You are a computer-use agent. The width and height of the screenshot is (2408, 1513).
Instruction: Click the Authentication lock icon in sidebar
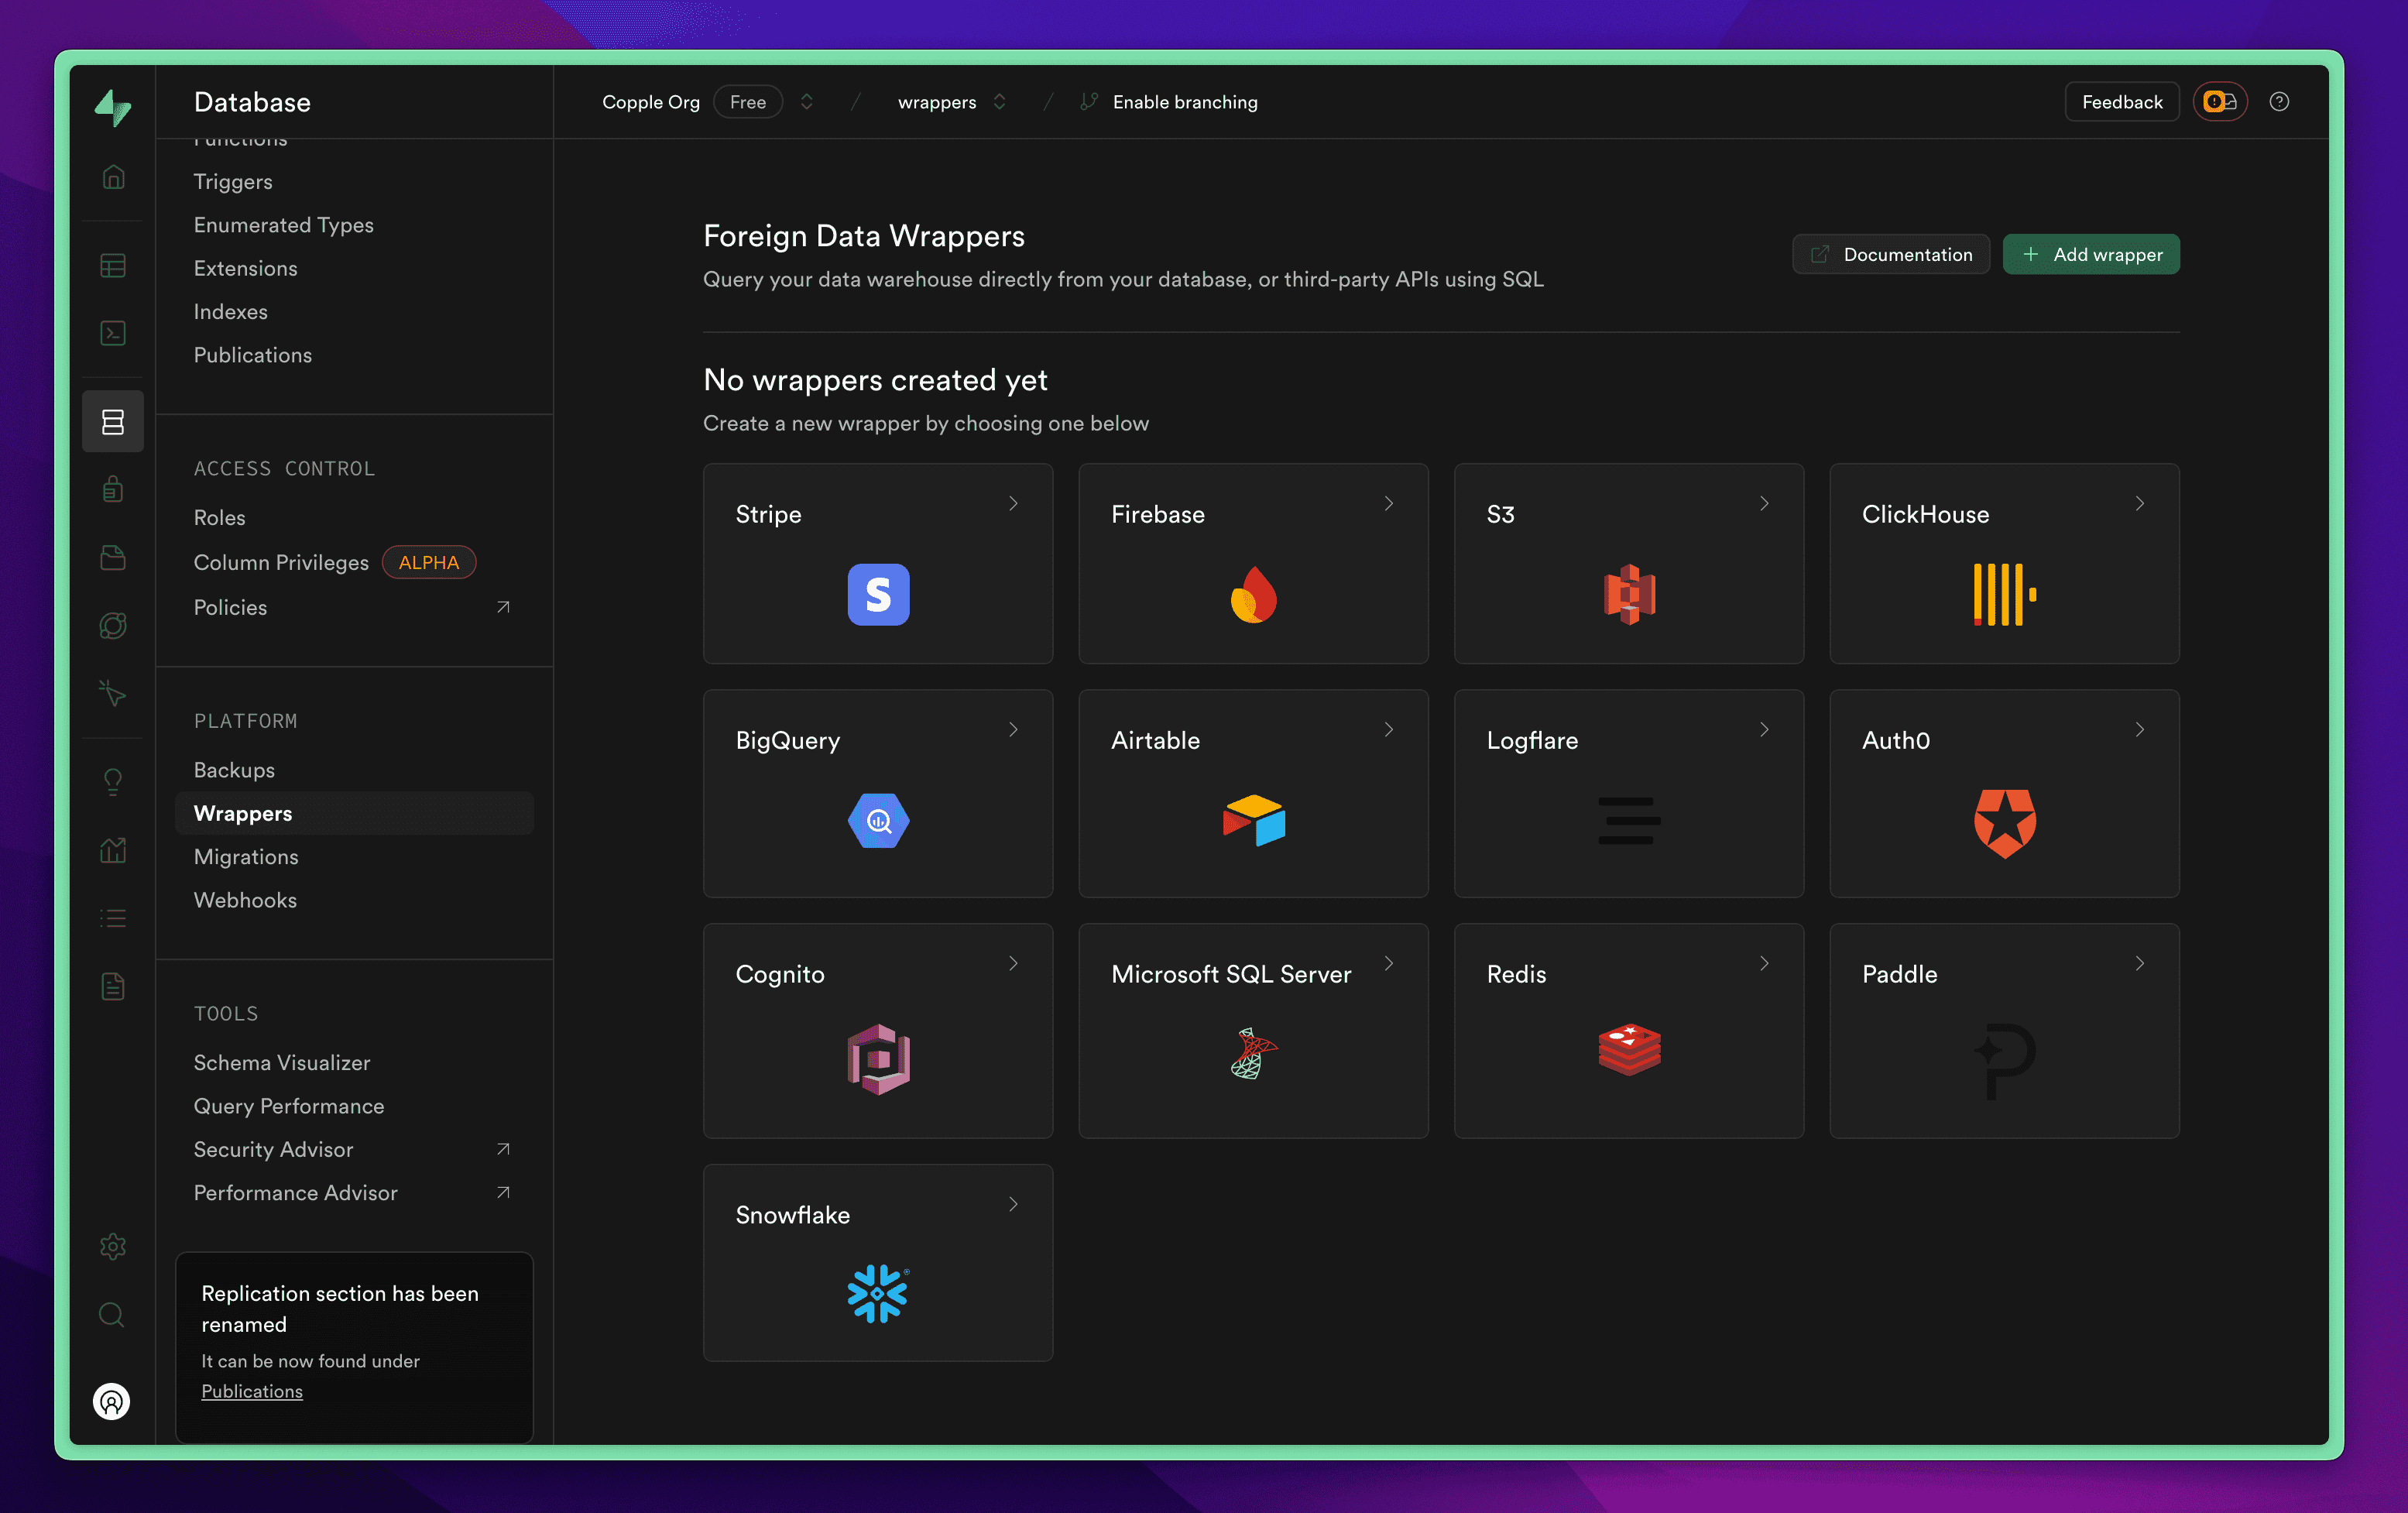[x=113, y=489]
